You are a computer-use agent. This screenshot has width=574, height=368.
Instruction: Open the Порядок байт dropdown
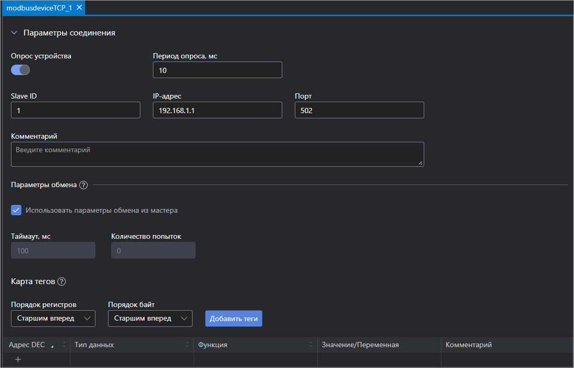(x=150, y=318)
